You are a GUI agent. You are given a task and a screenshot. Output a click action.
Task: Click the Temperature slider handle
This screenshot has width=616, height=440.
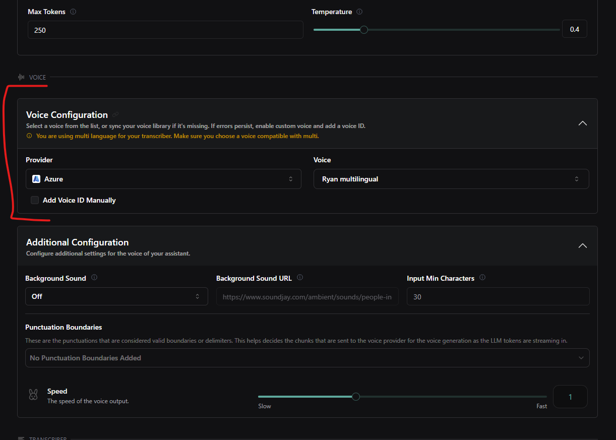pos(364,30)
